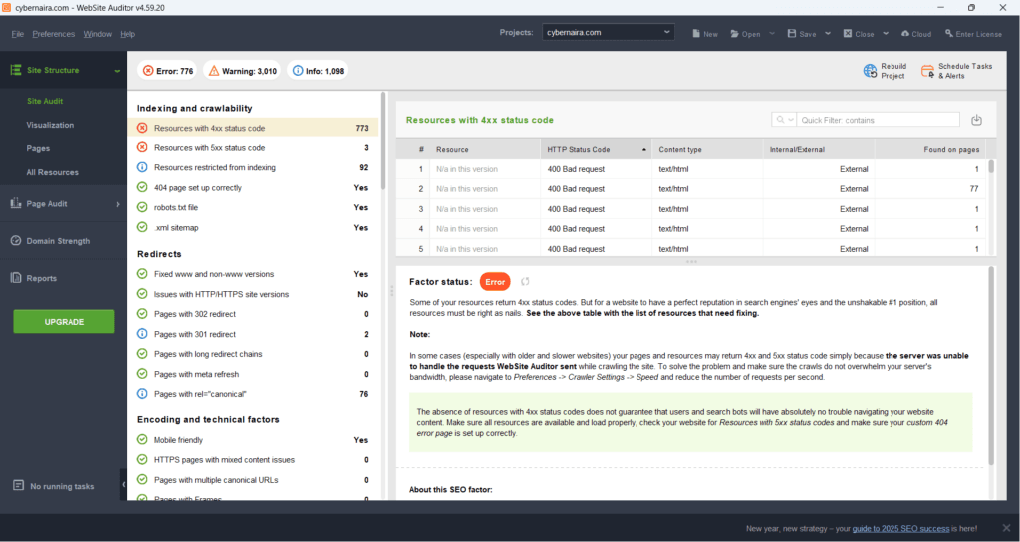
Task: Select Pages in the sidebar
Action: tap(39, 148)
